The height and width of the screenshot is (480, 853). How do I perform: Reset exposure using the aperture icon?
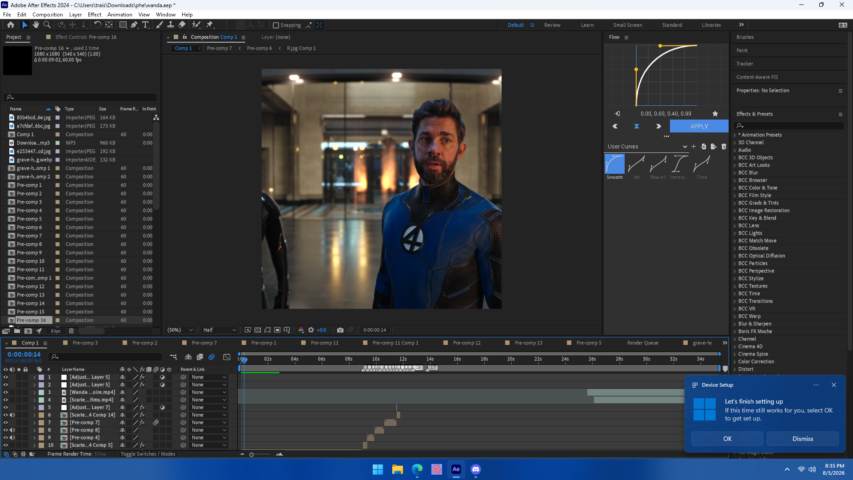coord(311,330)
